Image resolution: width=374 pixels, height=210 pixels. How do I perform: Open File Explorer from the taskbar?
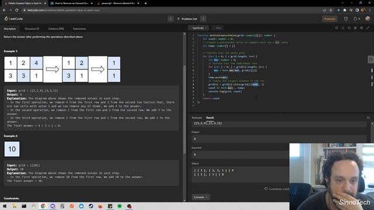[15, 206]
